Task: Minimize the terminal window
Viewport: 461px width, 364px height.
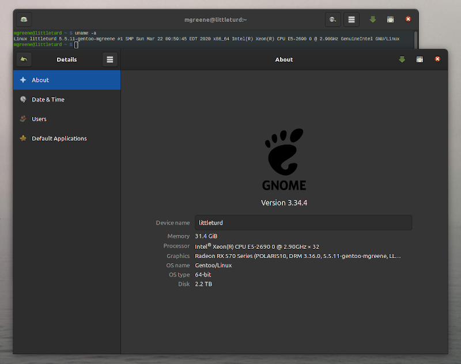Action: (x=373, y=20)
